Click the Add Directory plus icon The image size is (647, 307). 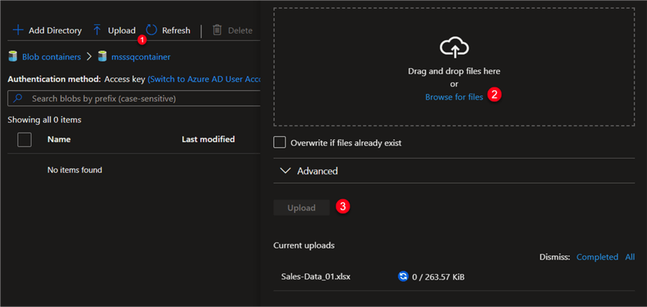18,30
